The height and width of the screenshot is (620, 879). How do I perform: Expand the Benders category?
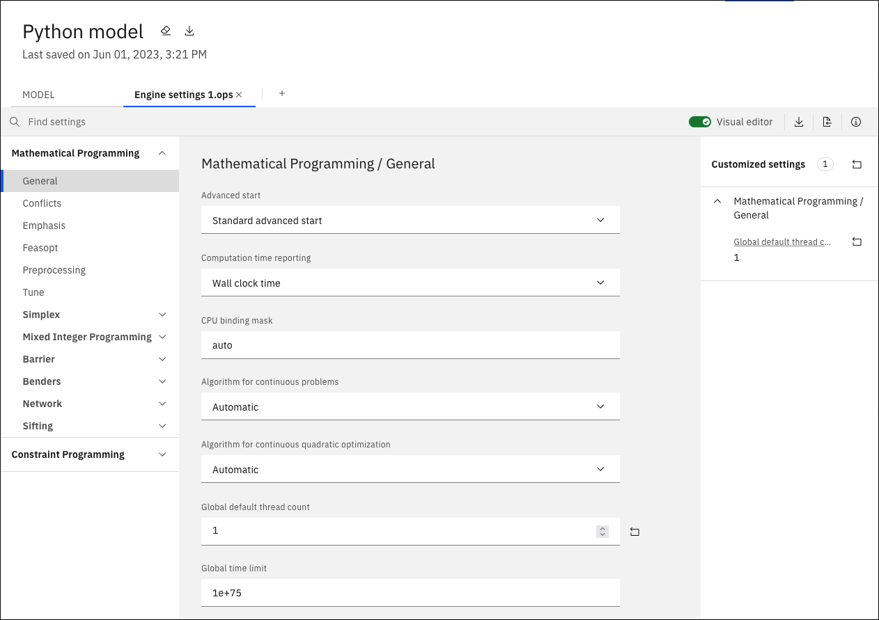pos(162,381)
